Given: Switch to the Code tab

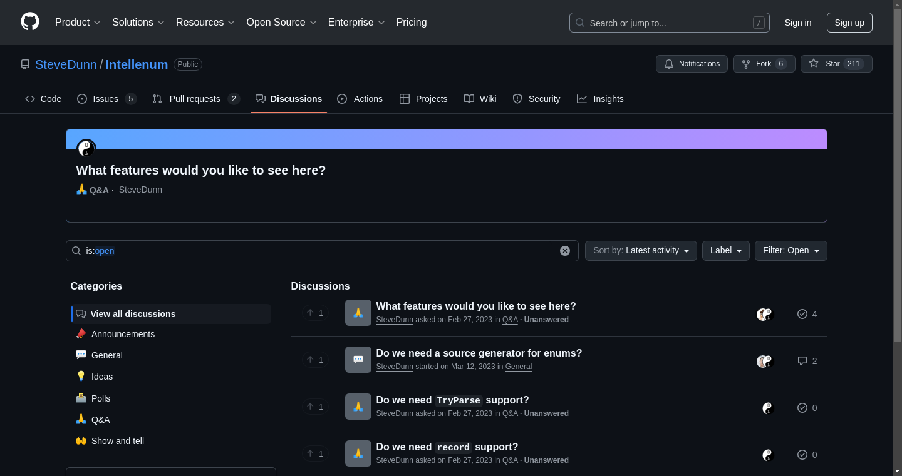Looking at the screenshot, I should point(43,99).
